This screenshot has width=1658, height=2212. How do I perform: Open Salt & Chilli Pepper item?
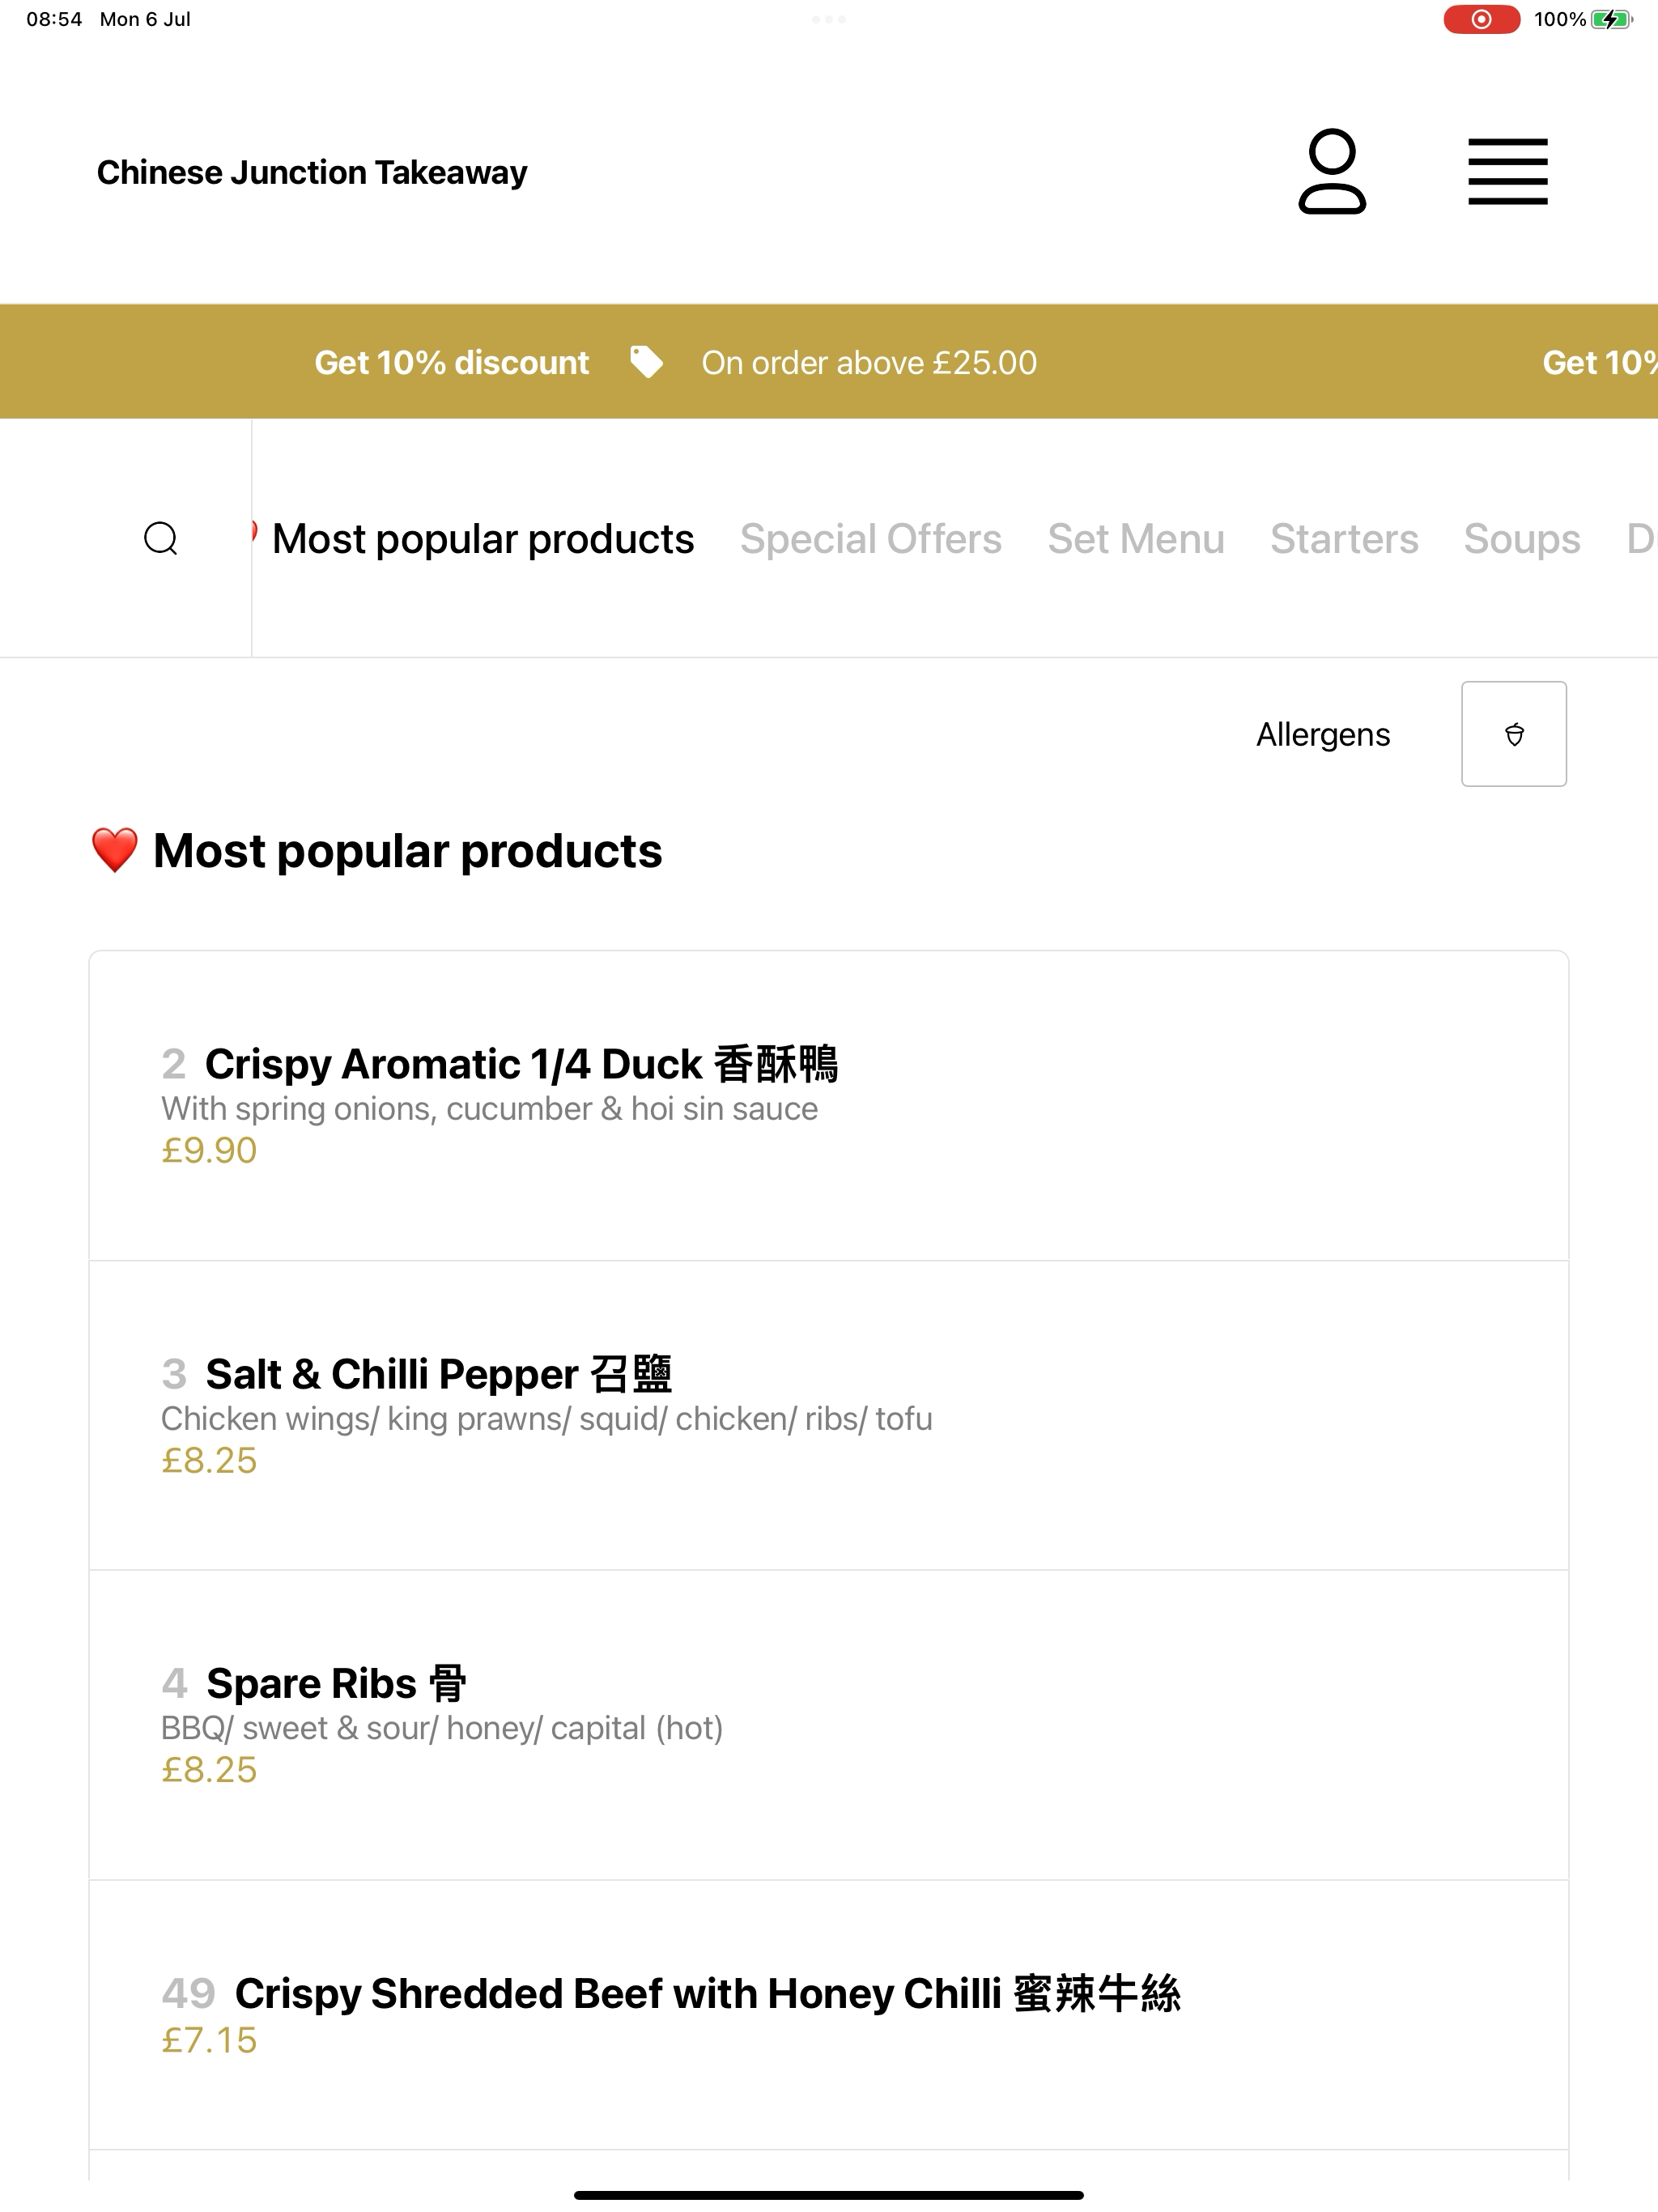point(829,1415)
